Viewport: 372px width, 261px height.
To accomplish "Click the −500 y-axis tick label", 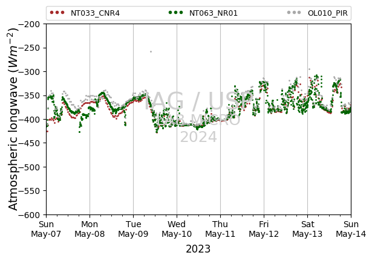I will (30, 167).
